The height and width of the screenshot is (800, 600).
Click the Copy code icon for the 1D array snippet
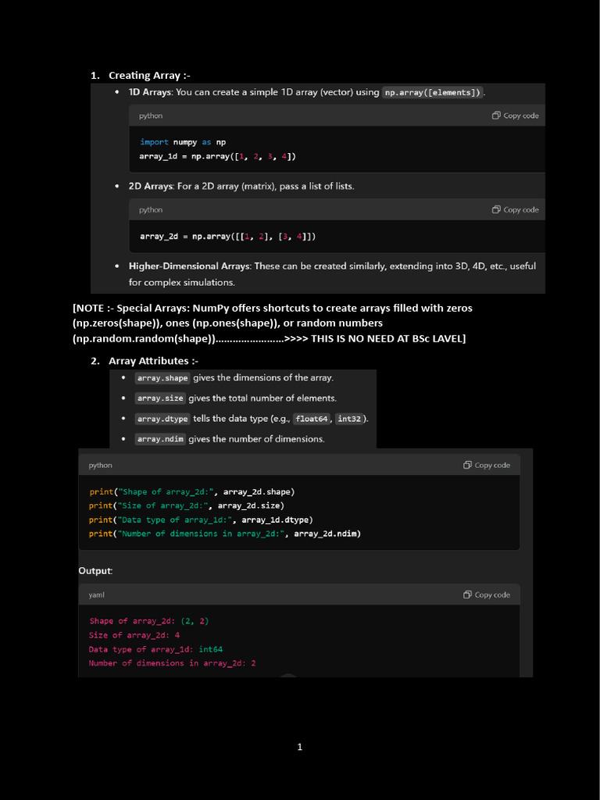point(496,116)
